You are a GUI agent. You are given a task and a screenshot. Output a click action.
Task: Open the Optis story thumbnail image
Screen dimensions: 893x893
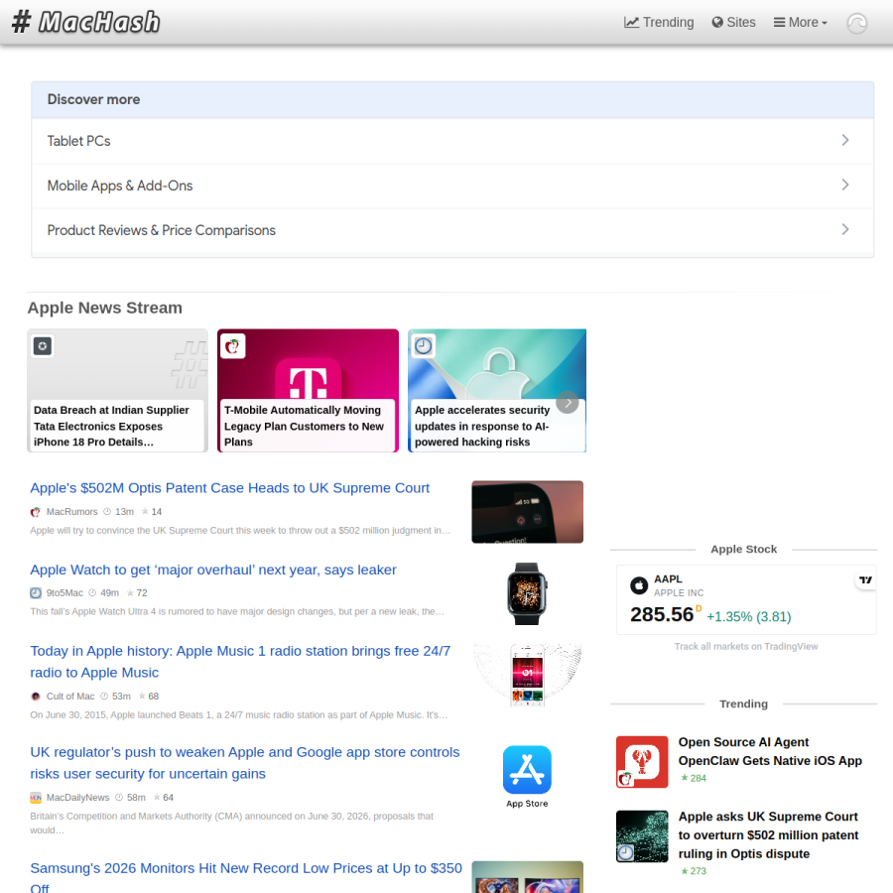[x=528, y=512]
